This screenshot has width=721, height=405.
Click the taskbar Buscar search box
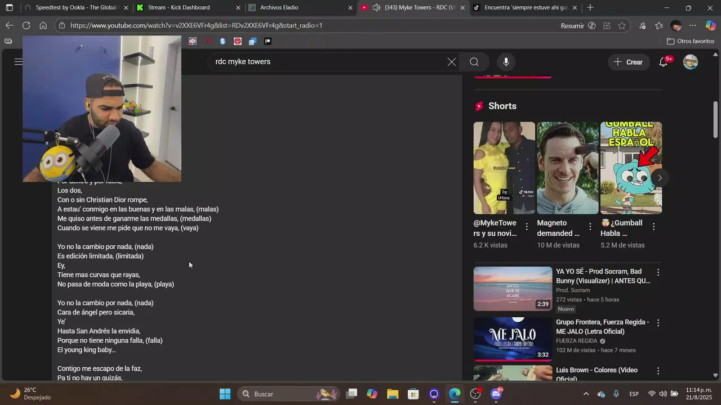[x=289, y=394]
